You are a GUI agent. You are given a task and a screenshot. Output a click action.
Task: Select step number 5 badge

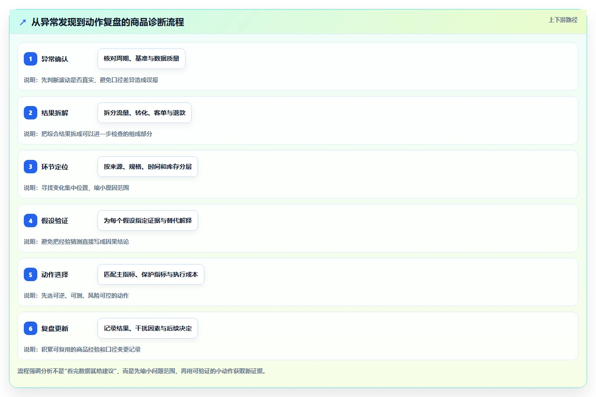coord(31,274)
